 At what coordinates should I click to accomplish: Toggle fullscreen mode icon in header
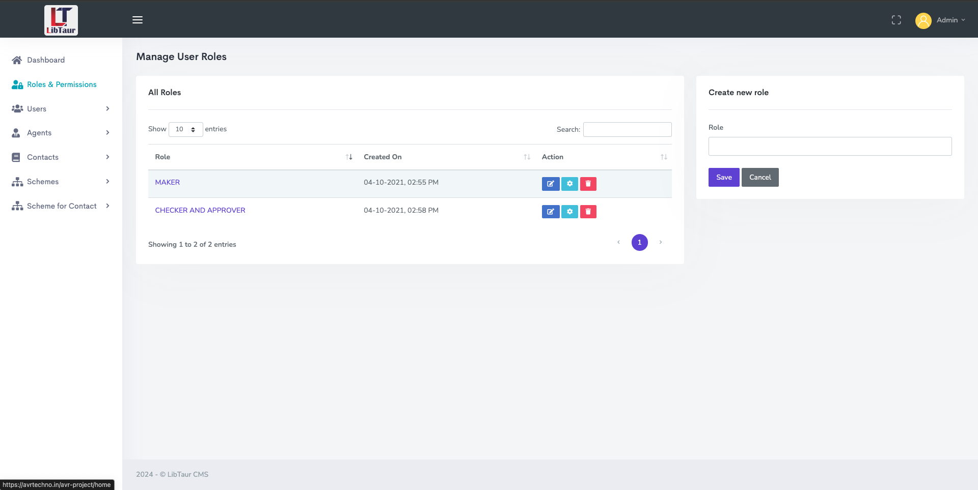(x=896, y=20)
